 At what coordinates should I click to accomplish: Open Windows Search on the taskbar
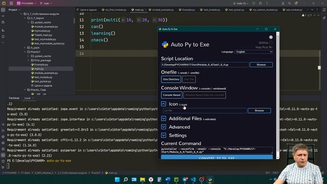tap(126, 179)
